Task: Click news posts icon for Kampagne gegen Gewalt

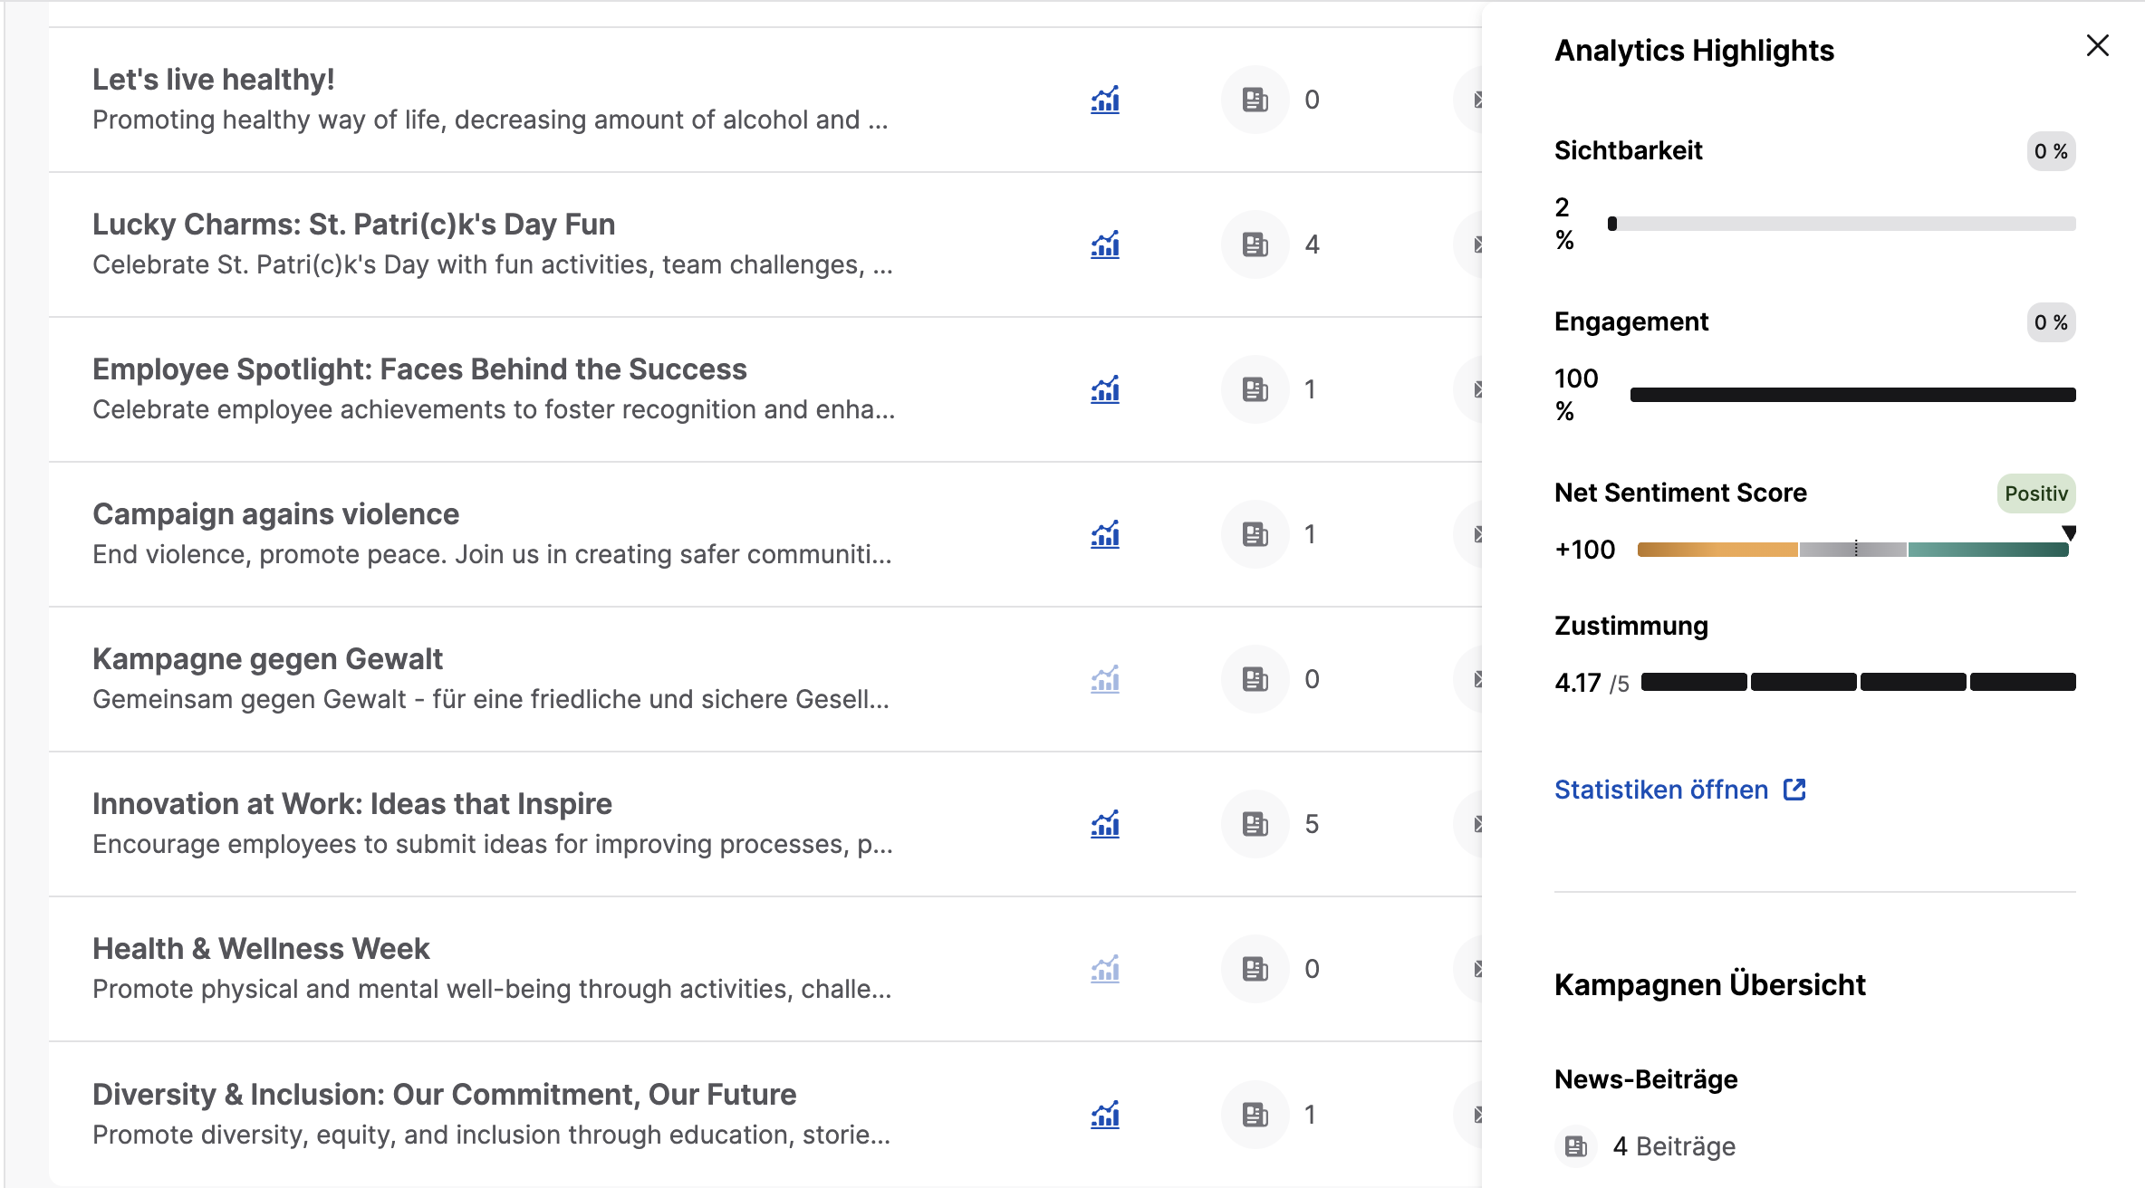Action: 1255,679
